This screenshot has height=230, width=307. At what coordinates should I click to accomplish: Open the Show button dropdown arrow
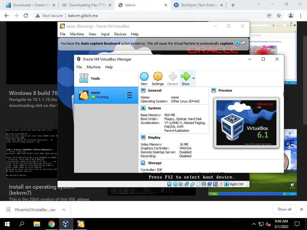click(193, 78)
